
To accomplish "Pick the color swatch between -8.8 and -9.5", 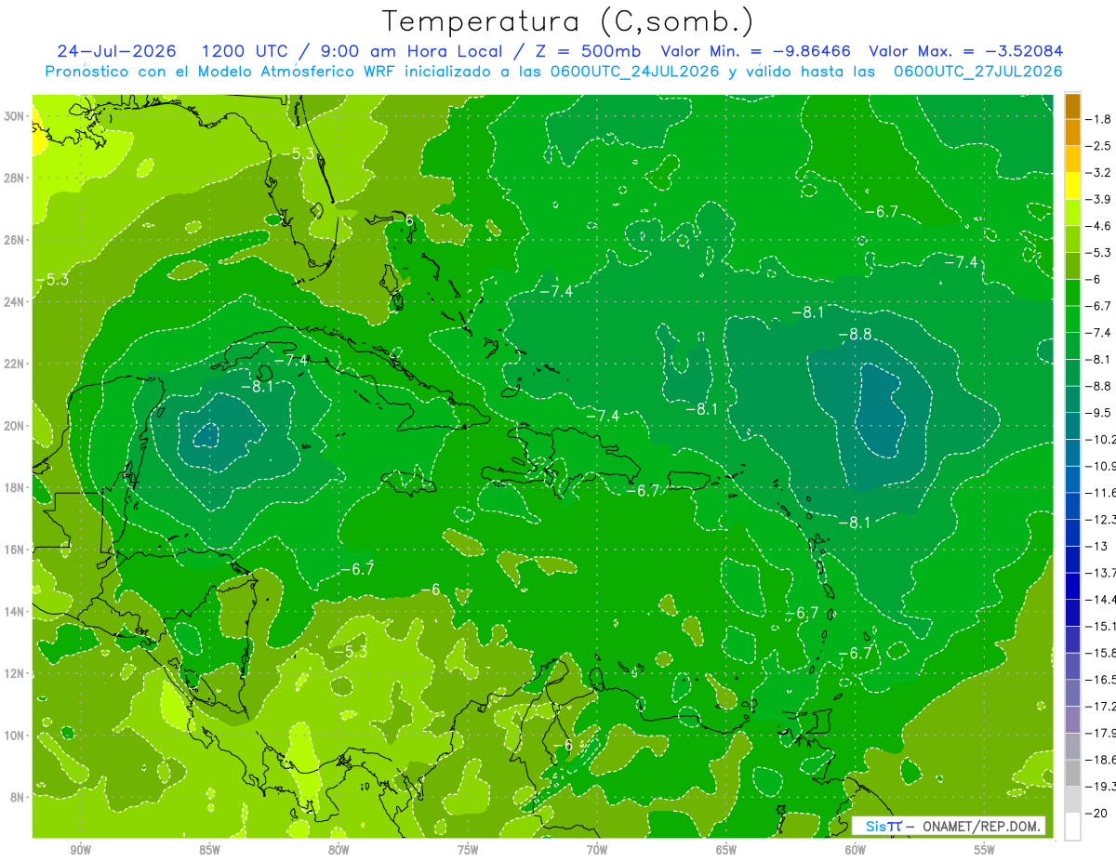I will [x=1072, y=399].
